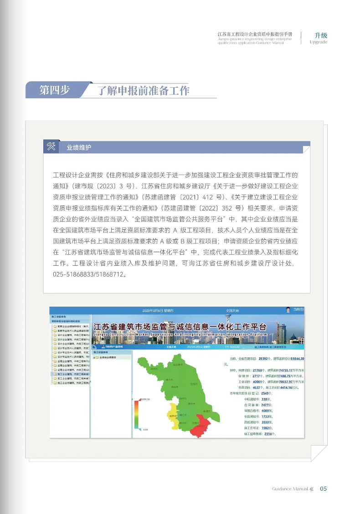
Task: Click the user avatar icon in top bar
Action: click(288, 310)
